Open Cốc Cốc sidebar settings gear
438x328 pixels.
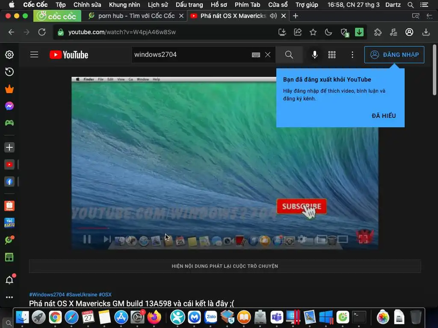coord(9,55)
